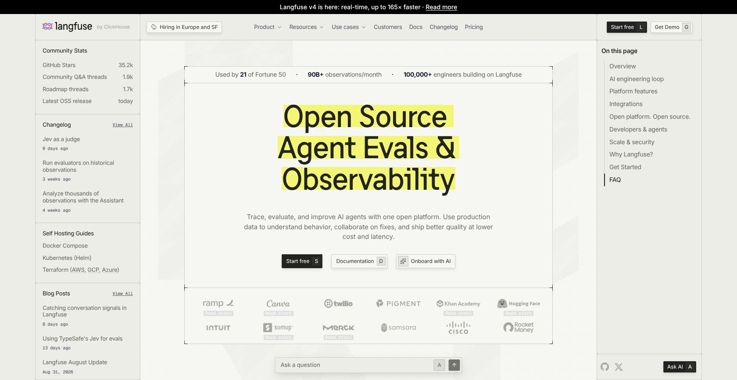Screen dimensions: 737x380
Task: Open the Merck customer logo
Action: (x=338, y=327)
